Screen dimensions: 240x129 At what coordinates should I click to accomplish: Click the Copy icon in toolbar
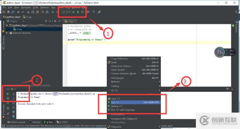(x=33, y=12)
